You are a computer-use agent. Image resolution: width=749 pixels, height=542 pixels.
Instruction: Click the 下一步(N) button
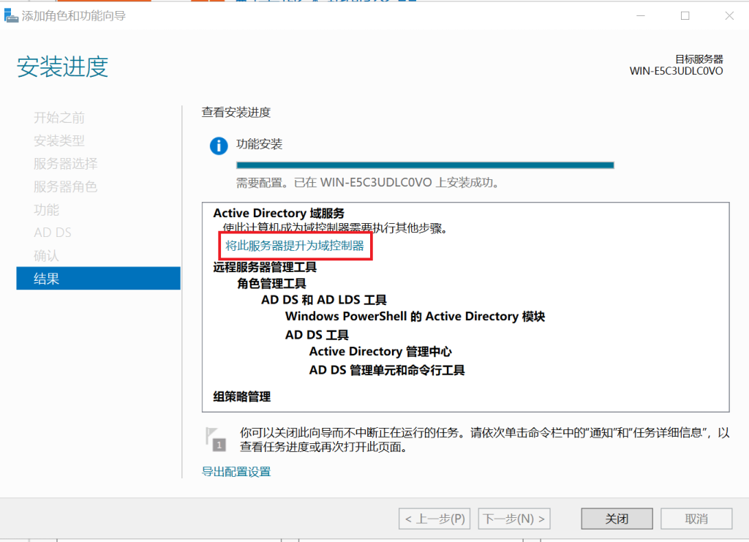(x=514, y=519)
